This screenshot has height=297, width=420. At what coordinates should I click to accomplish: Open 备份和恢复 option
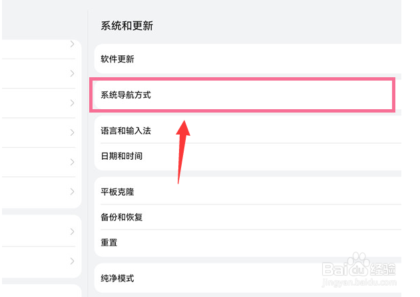pyautogui.click(x=248, y=217)
